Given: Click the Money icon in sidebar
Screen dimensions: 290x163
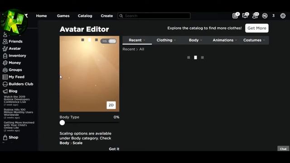Looking at the screenshot, I should click(5, 63).
